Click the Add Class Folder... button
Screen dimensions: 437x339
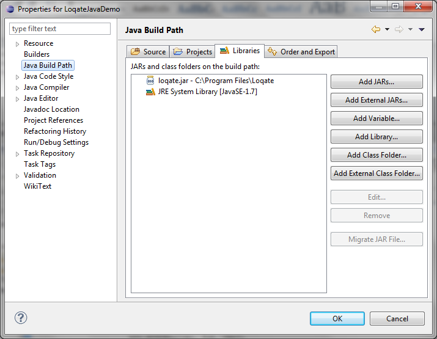[376, 155]
